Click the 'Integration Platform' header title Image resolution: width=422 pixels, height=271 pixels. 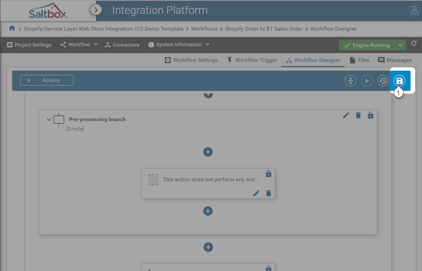click(160, 10)
